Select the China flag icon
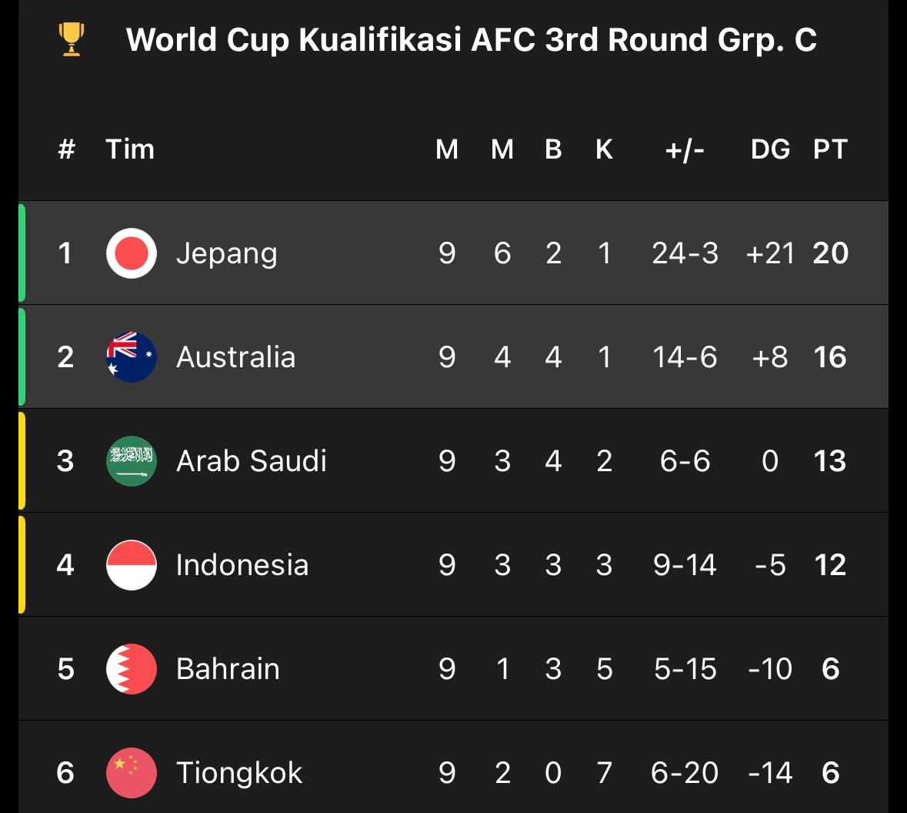The height and width of the screenshot is (813, 907). coord(132,772)
